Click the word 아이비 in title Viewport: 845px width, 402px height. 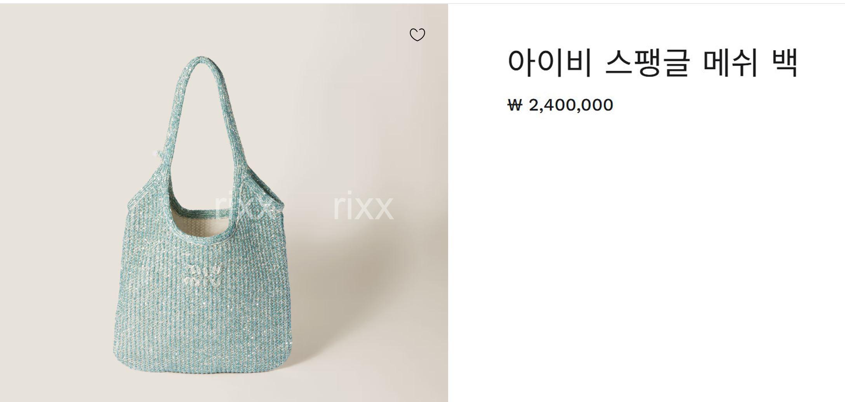(549, 63)
